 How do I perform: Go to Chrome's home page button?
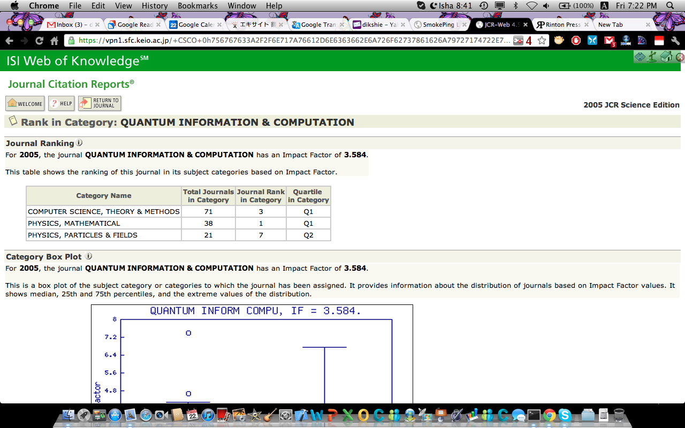pos(54,41)
